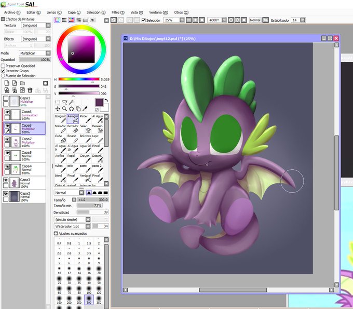Open the Editar menu
353x309 pixels.
[x=34, y=12]
